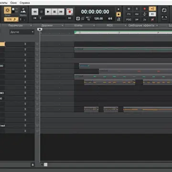172x172 pixels.
Task: Click the horizontal scrollbar thumb at bottom
Action: pos(46,164)
